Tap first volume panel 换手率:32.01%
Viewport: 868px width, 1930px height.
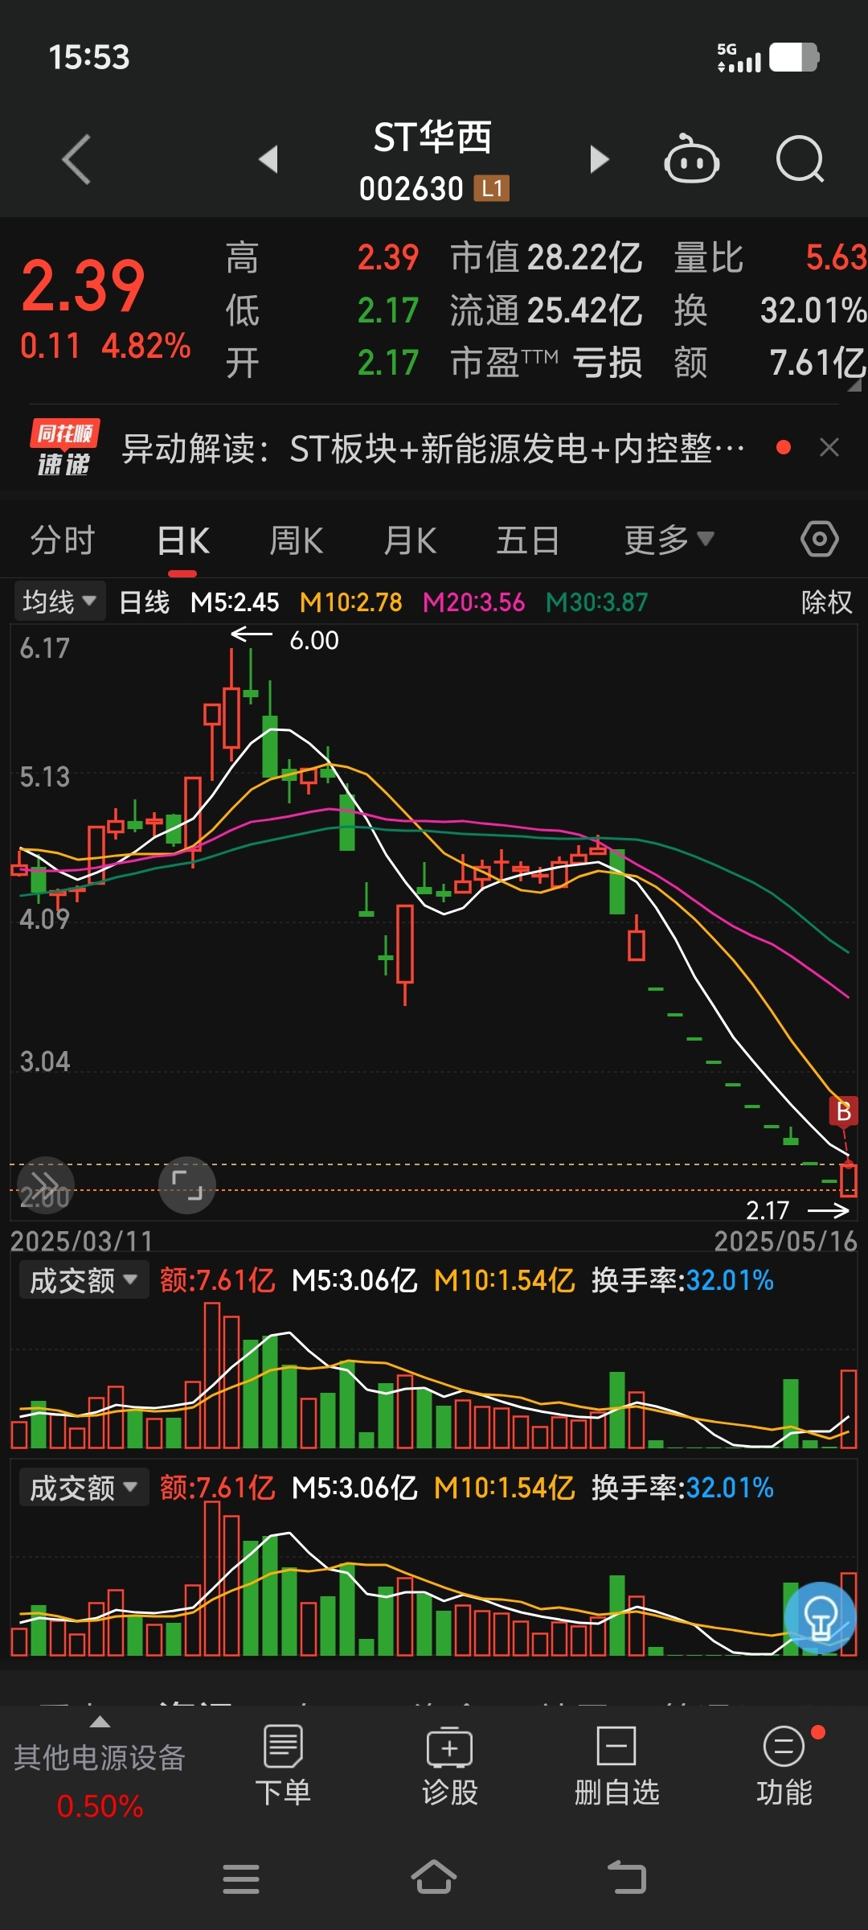[682, 1279]
